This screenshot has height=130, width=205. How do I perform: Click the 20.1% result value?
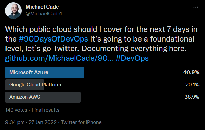click(192, 85)
